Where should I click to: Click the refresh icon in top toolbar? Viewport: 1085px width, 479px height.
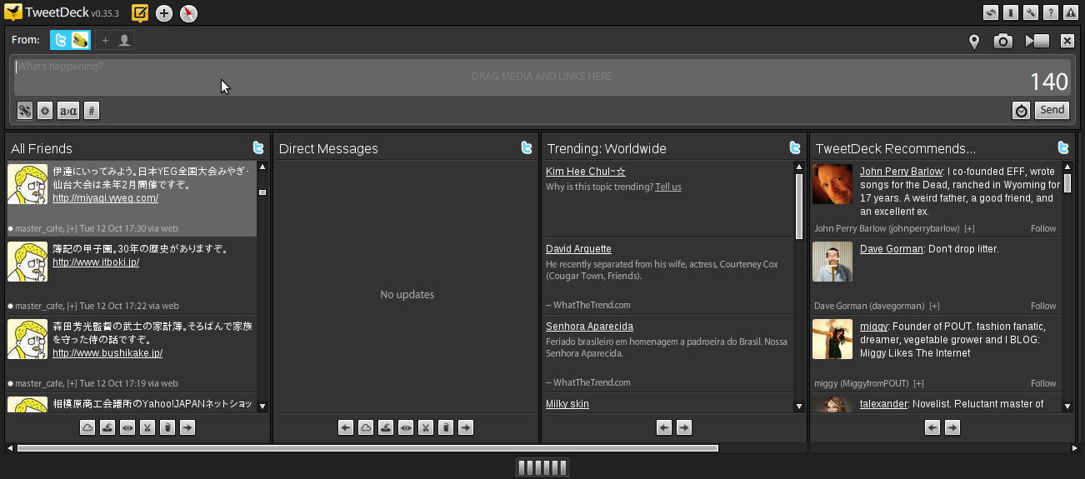(991, 12)
